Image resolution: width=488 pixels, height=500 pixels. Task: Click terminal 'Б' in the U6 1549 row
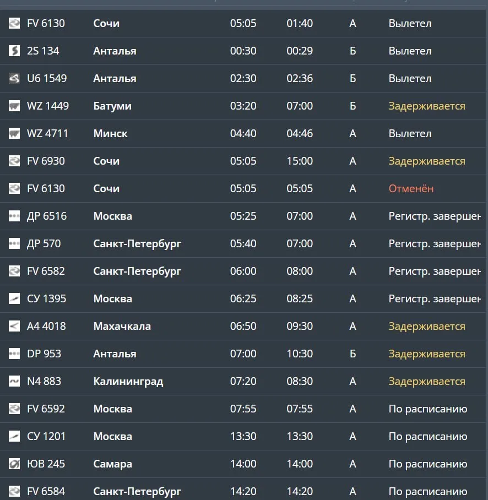tap(353, 78)
